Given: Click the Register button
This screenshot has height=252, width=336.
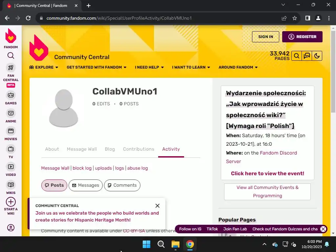Looking at the screenshot, I should coord(302,37).
